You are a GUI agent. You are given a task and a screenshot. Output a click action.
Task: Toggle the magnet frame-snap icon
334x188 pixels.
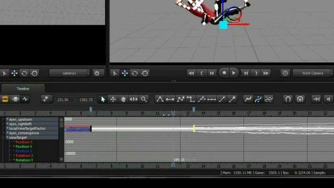pos(300,99)
